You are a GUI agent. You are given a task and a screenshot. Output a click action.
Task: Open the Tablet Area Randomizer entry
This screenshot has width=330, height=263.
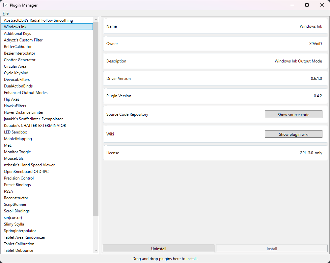(x=24, y=237)
